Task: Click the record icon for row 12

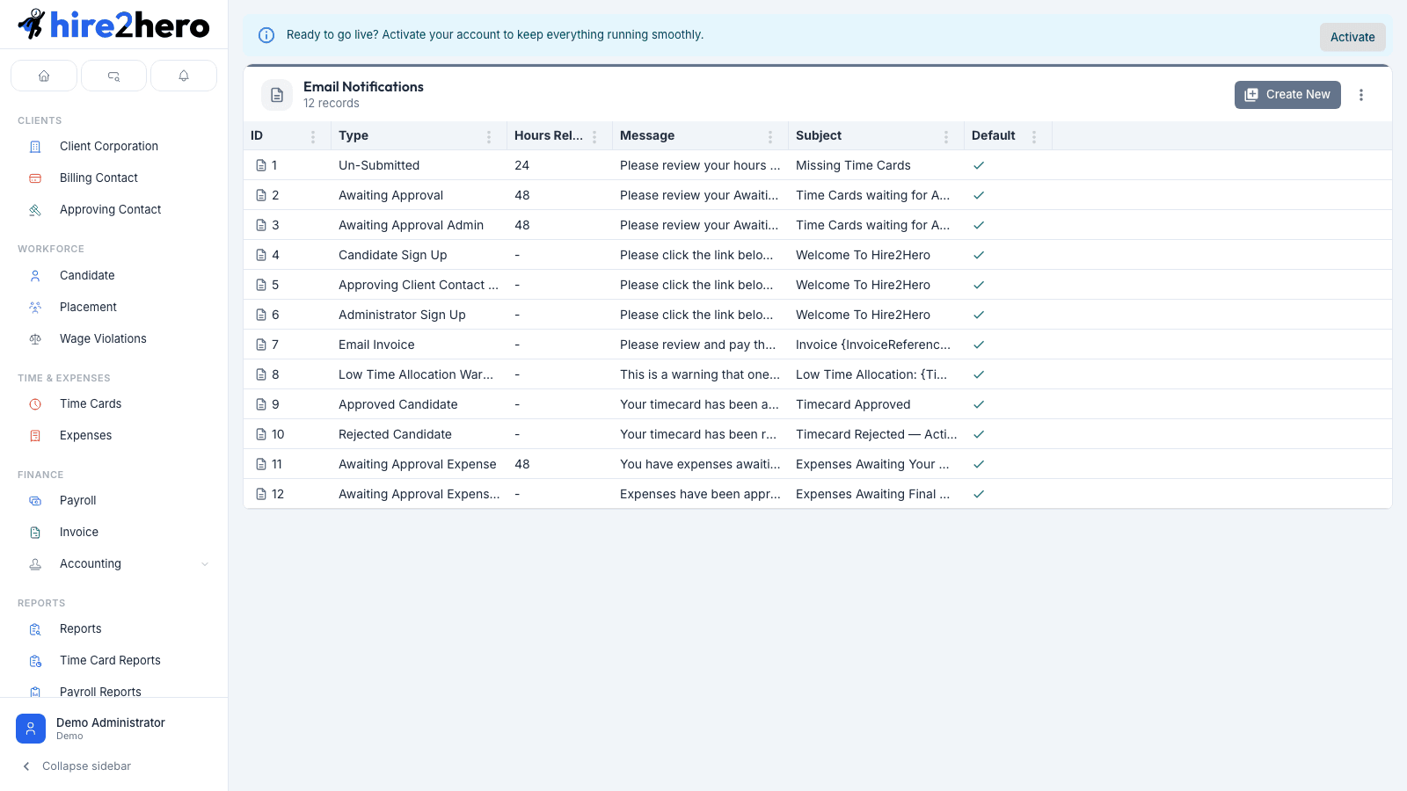Action: point(261,494)
